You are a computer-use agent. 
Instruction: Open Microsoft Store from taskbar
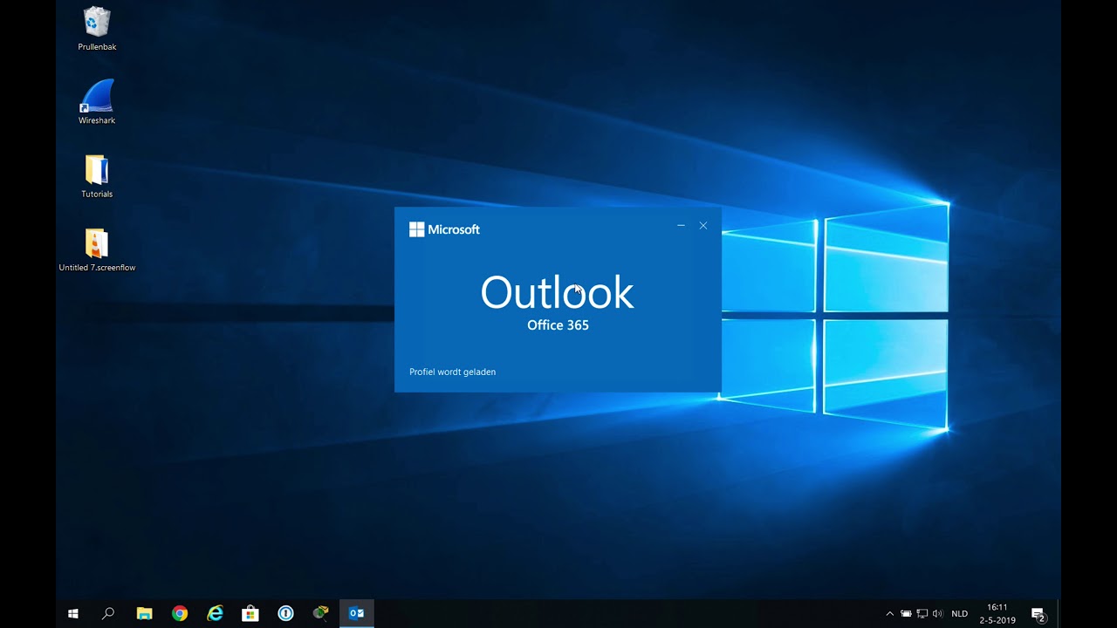pos(250,613)
